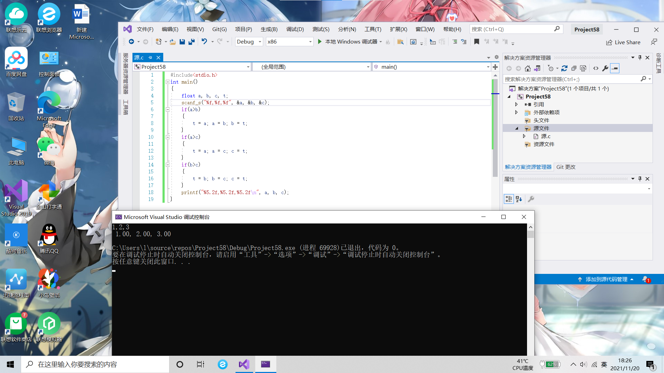This screenshot has height=373, width=664.
Task: Open the x86 platform dropdown
Action: point(310,42)
